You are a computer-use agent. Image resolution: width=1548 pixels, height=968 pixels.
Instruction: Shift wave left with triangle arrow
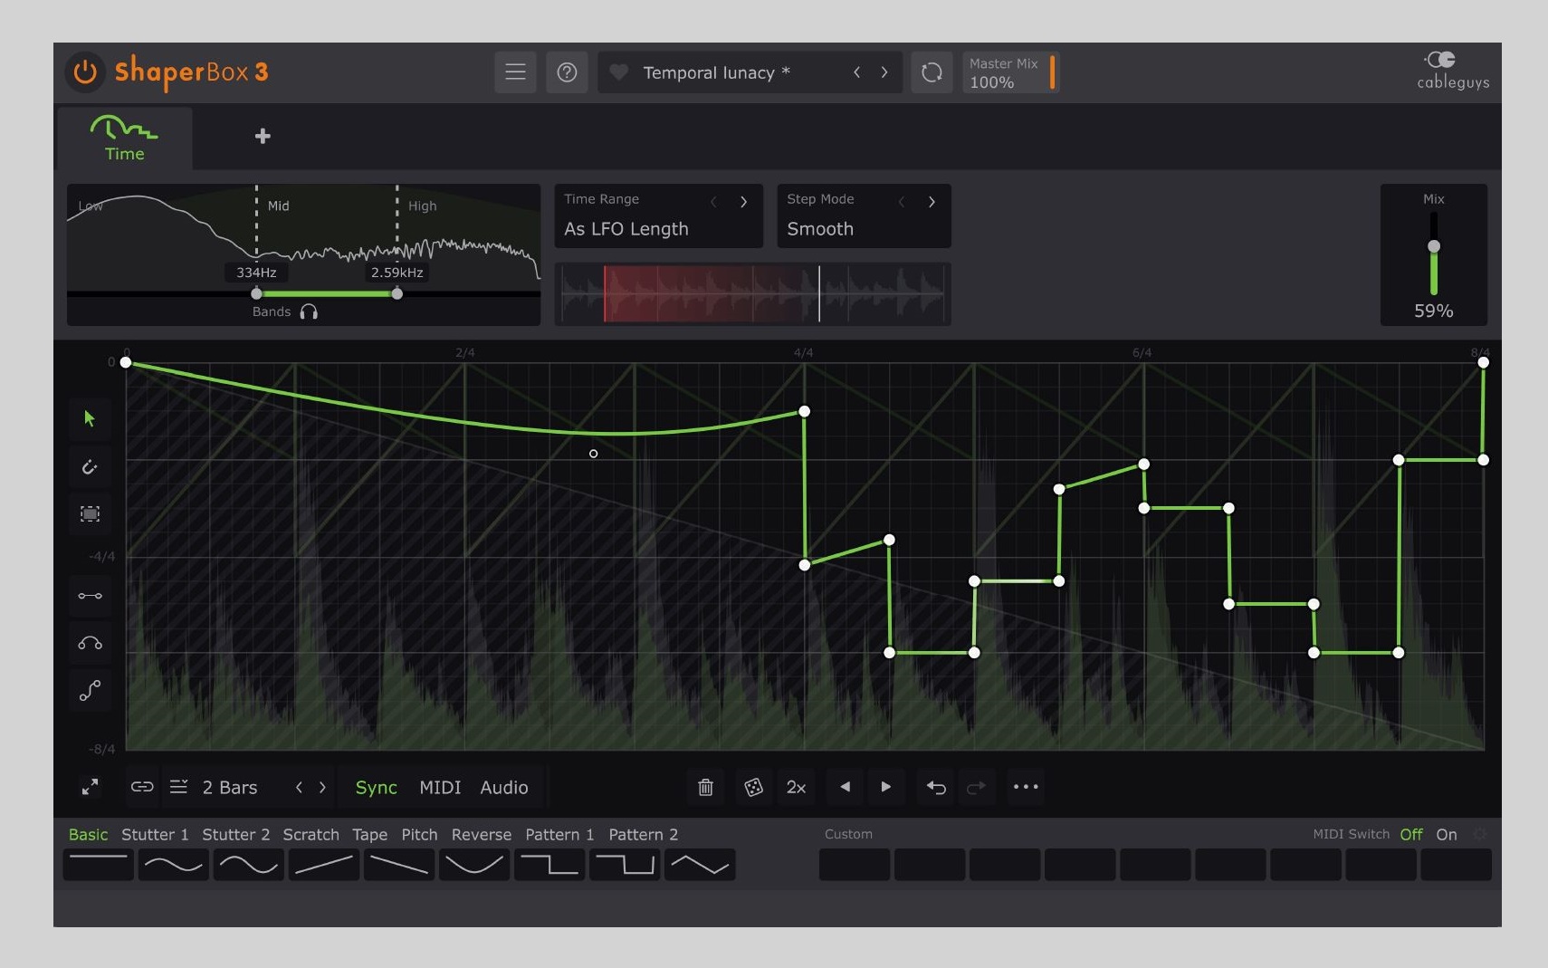[x=846, y=787]
